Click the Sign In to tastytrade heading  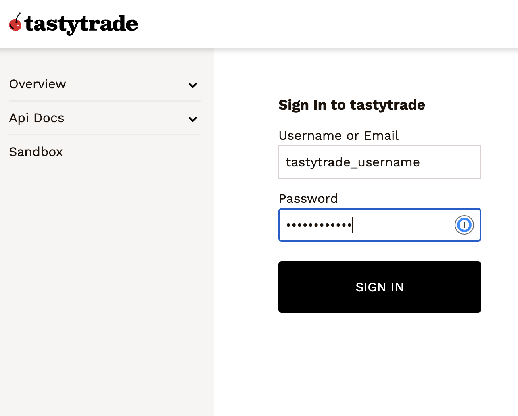pos(351,105)
